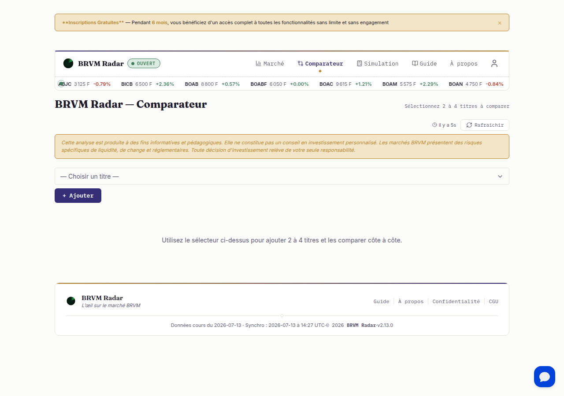Go to the Marché section

[270, 64]
